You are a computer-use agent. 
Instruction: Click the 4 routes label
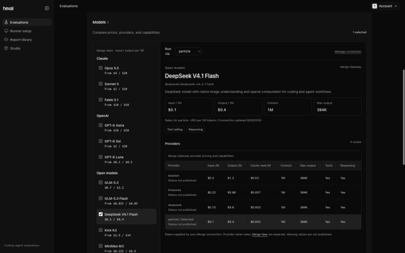(356, 142)
